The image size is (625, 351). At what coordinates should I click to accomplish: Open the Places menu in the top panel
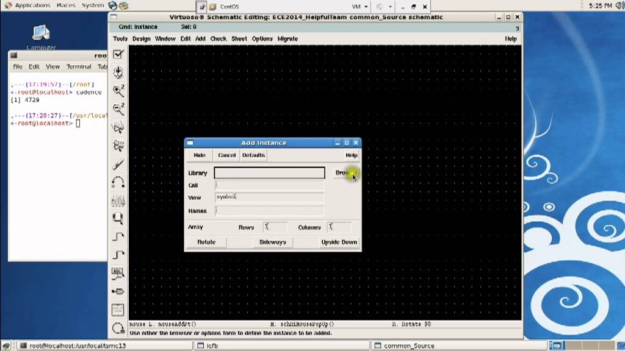click(66, 5)
